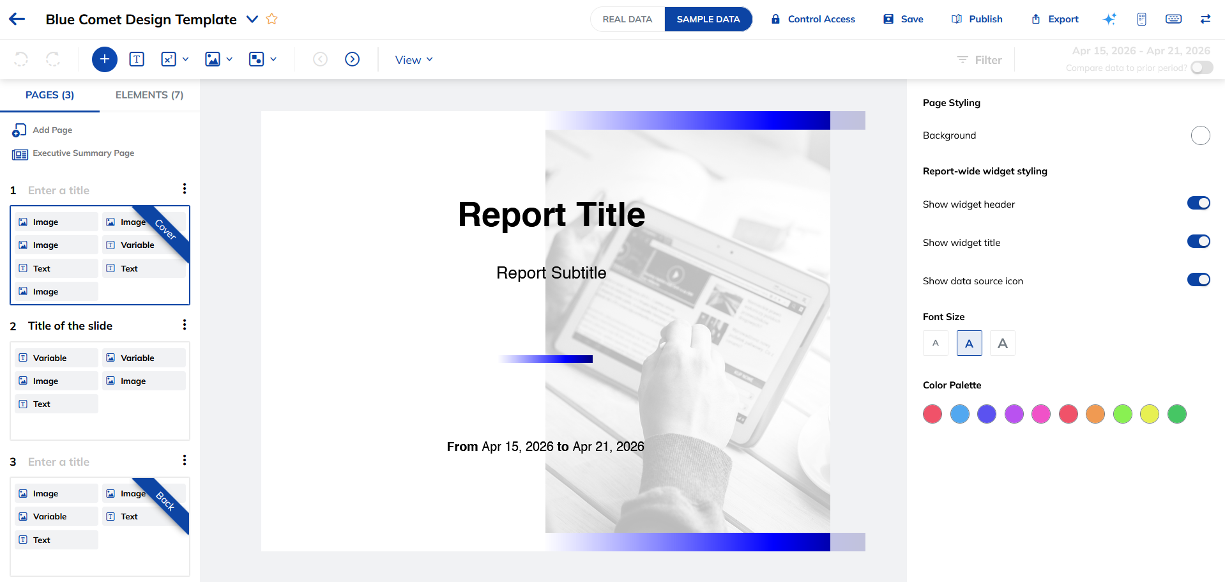Pick the purple palette color
The image size is (1225, 582).
pyautogui.click(x=1014, y=414)
